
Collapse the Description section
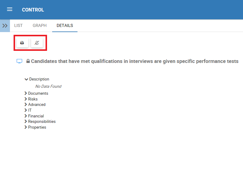click(27, 79)
